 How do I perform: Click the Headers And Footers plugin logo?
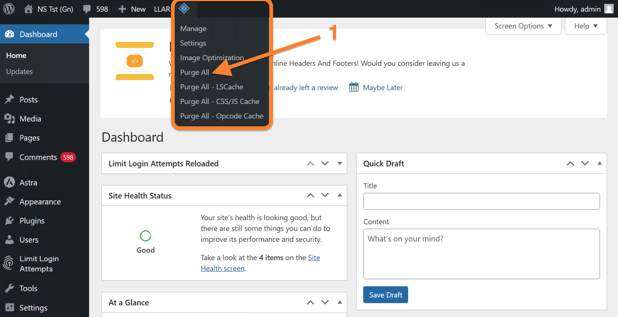tap(135, 61)
